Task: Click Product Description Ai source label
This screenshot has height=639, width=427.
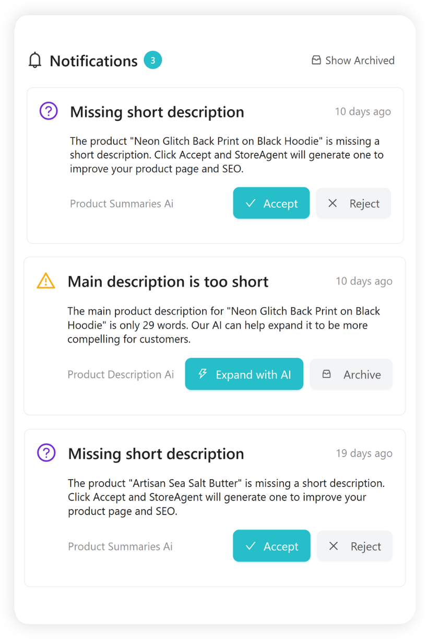Action: click(121, 374)
